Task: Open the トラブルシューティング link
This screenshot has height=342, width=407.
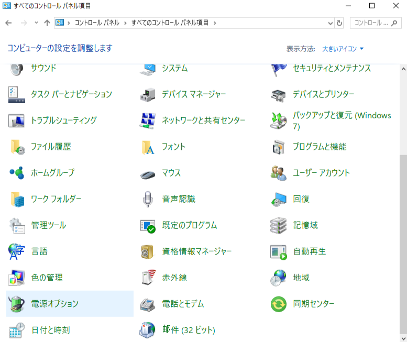Action: (64, 120)
